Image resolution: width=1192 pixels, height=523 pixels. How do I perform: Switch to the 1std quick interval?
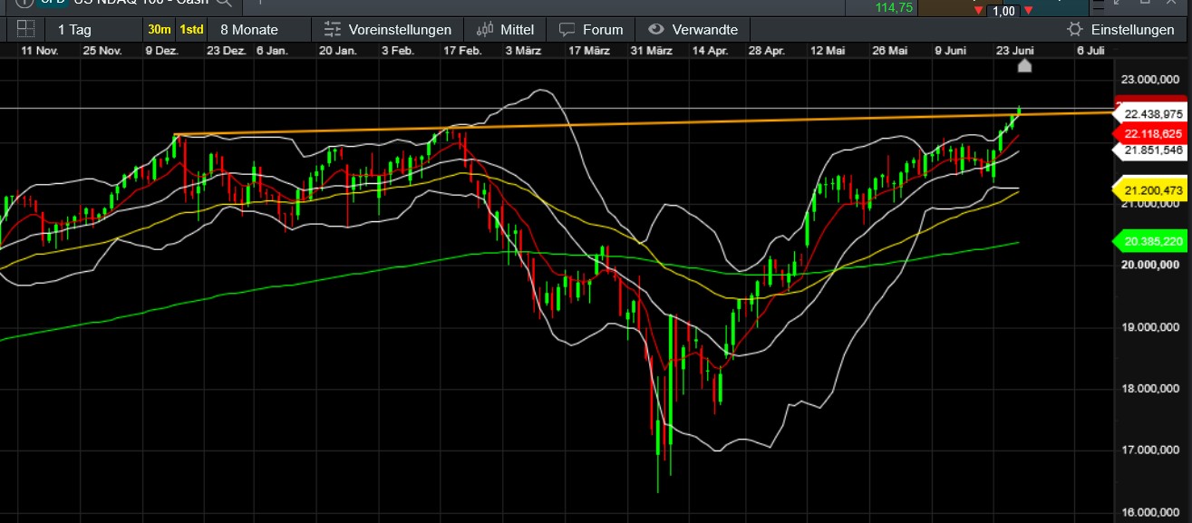[190, 29]
